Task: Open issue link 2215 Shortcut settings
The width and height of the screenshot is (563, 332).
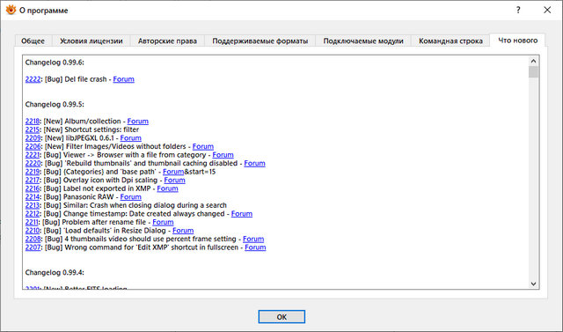Action: pyautogui.click(x=33, y=129)
